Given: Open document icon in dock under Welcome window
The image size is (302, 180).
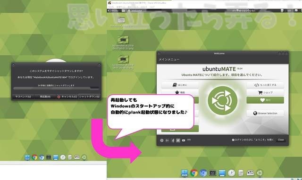Looking at the screenshot, I should tap(241, 173).
